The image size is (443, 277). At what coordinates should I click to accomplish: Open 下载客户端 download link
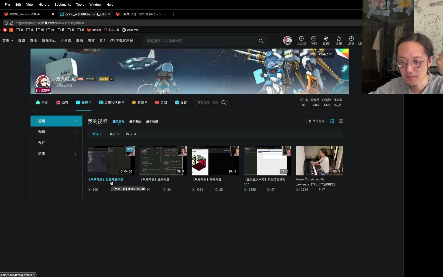point(122,41)
